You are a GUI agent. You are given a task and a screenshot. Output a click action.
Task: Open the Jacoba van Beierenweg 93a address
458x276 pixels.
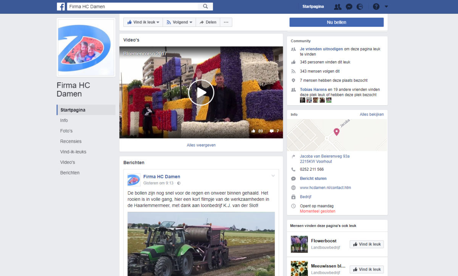coord(325,159)
